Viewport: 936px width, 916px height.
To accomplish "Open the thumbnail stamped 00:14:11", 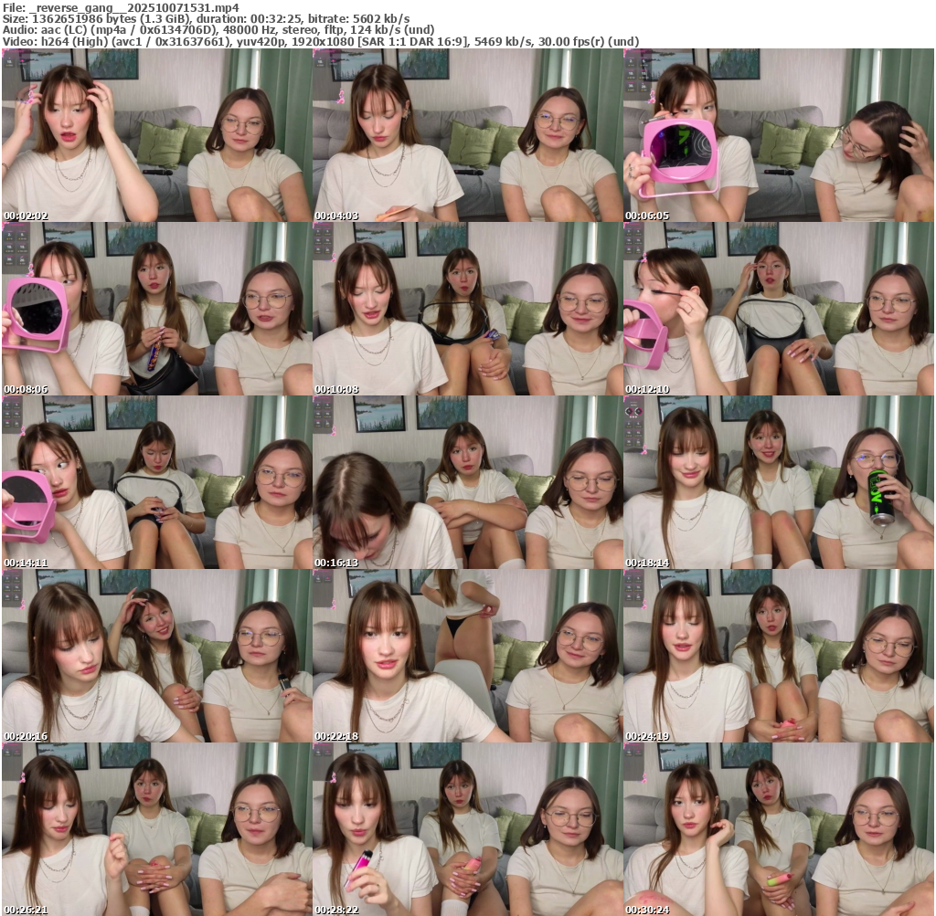I will pos(157,482).
